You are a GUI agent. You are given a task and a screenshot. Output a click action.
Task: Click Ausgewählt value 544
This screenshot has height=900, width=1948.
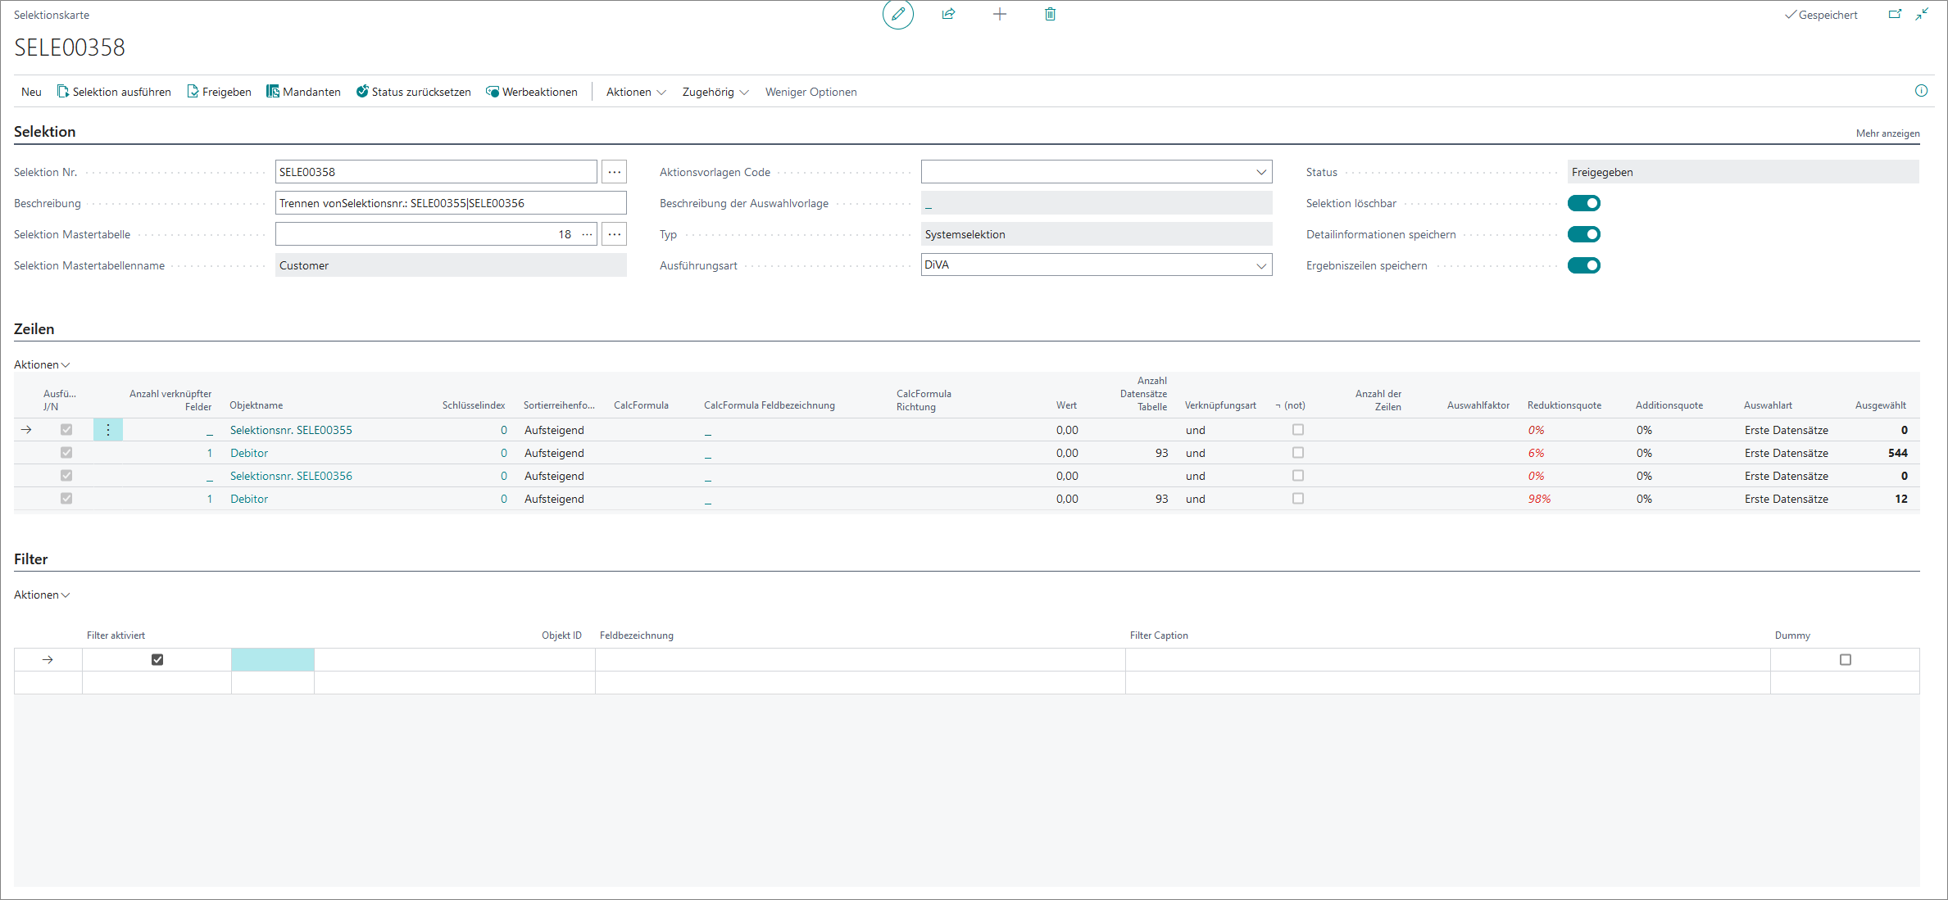pyautogui.click(x=1897, y=453)
